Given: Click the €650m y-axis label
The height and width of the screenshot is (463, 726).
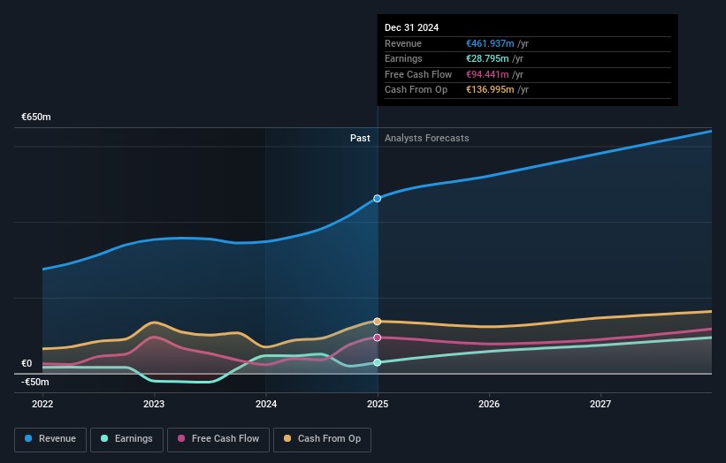Looking at the screenshot, I should pos(36,117).
